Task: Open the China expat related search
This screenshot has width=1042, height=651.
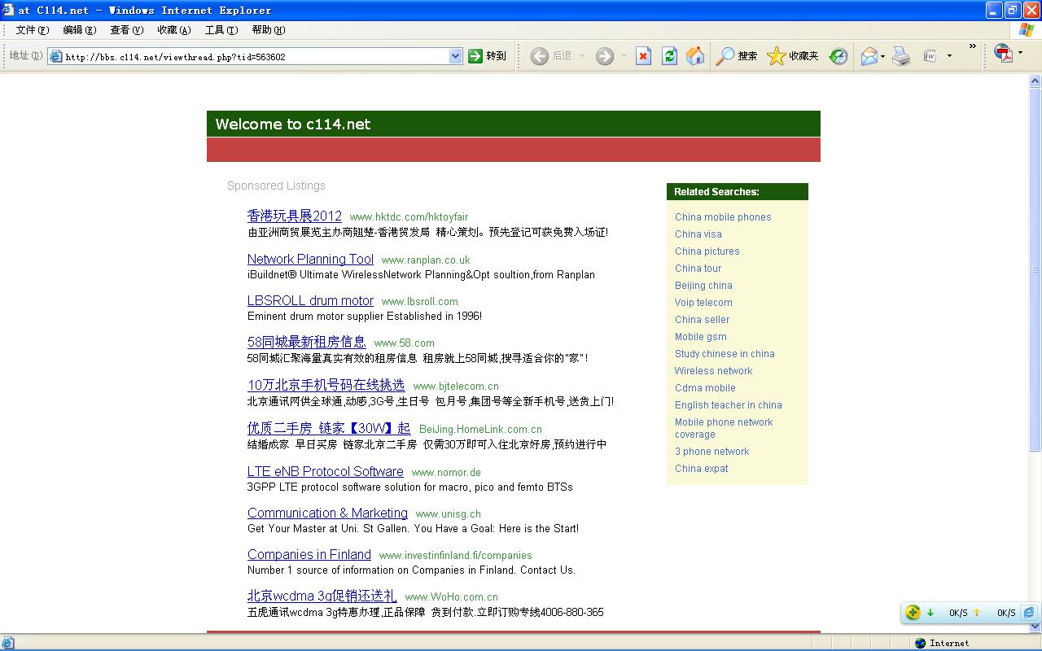Action: [x=702, y=469]
